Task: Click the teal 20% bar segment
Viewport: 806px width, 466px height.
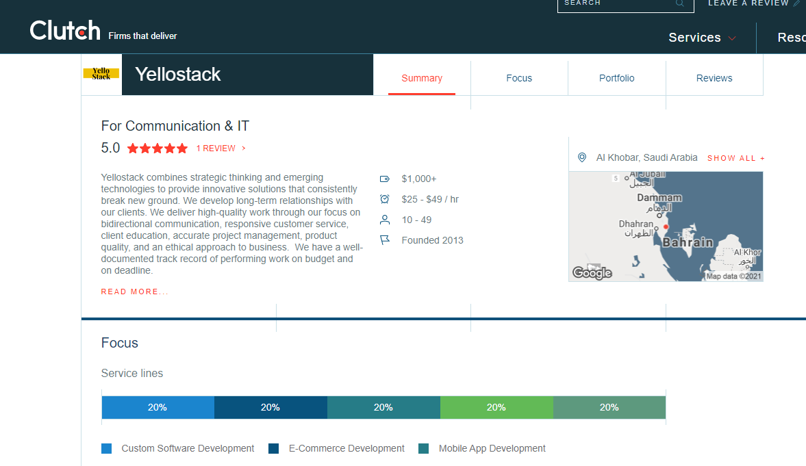Action: pos(383,407)
